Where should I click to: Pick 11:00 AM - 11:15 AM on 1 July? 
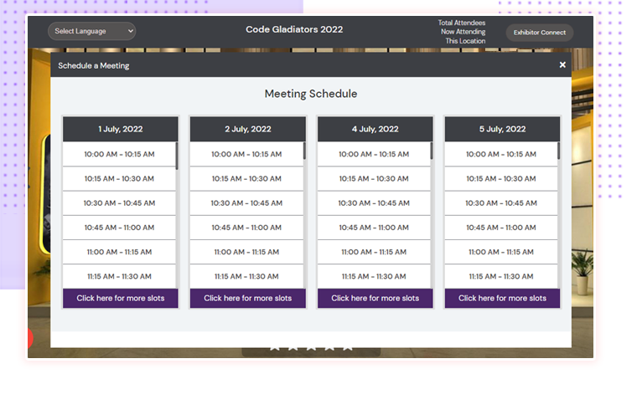coord(119,252)
